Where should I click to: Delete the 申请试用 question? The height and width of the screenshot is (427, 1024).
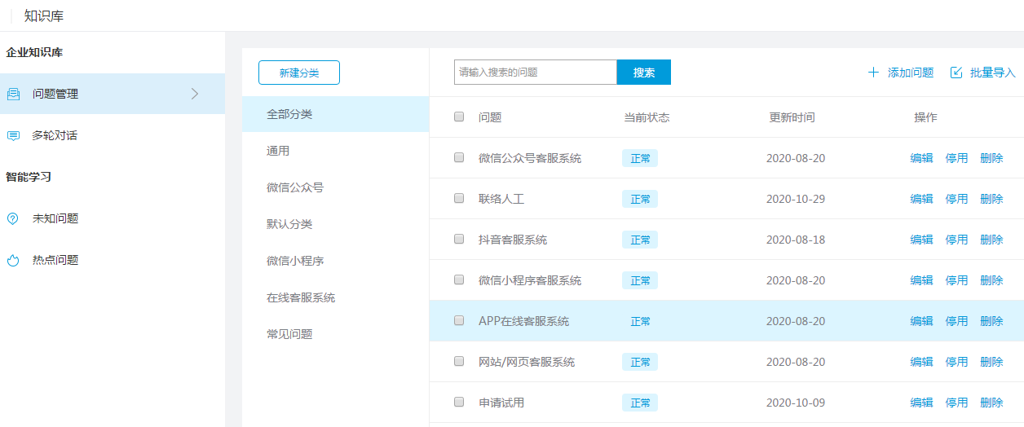pyautogui.click(x=991, y=403)
